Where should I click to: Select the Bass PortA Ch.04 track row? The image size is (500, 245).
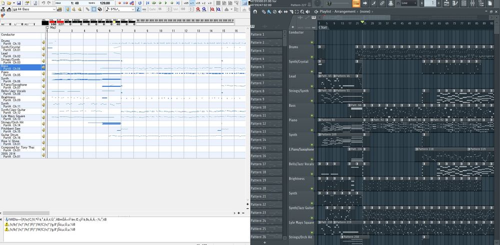click(20, 67)
